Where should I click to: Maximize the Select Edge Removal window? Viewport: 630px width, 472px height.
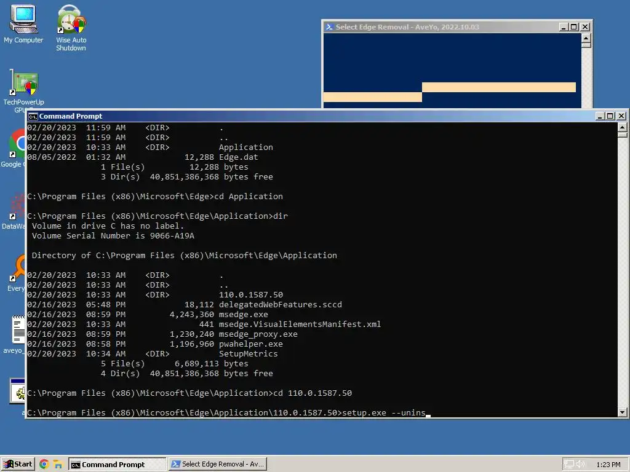click(x=574, y=27)
